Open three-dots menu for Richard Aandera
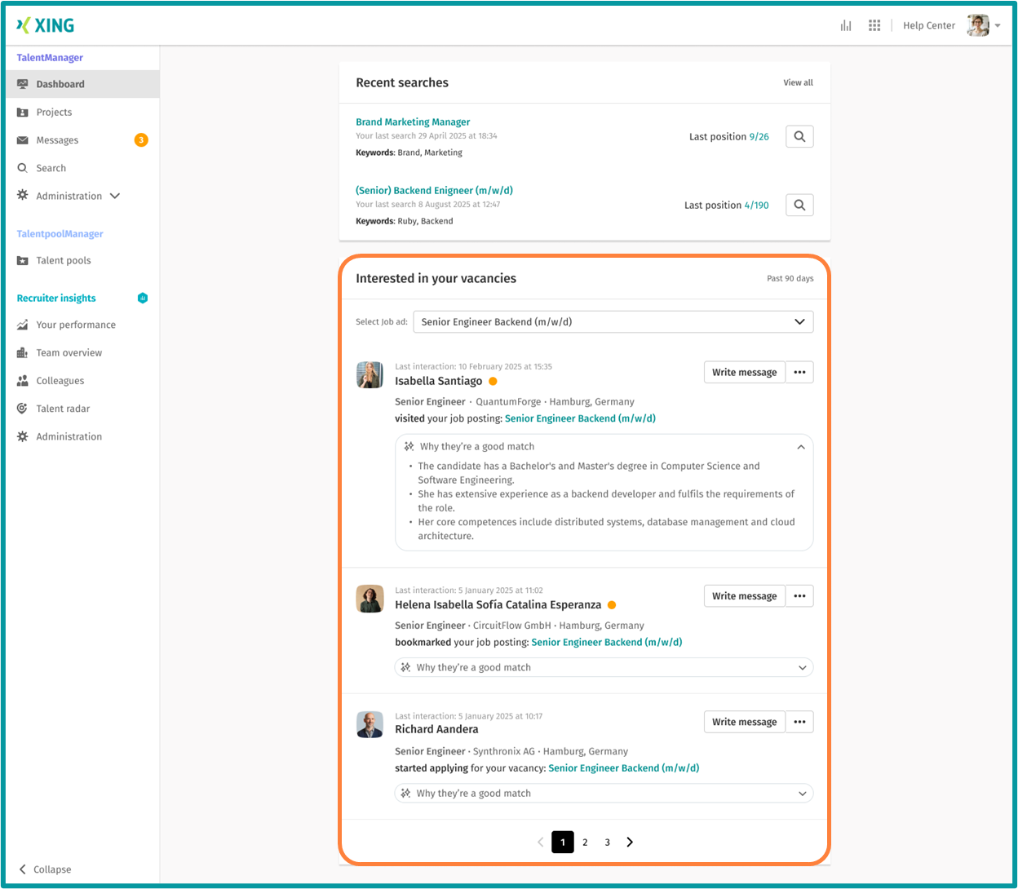Image resolution: width=1018 pixels, height=889 pixels. 799,722
